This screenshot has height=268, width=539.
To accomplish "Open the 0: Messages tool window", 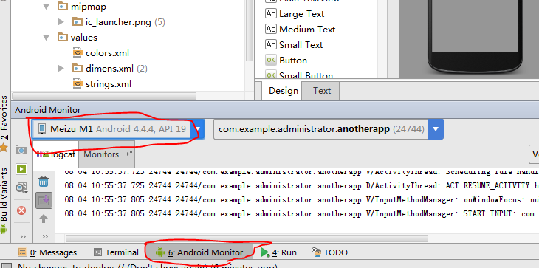I will [47, 252].
